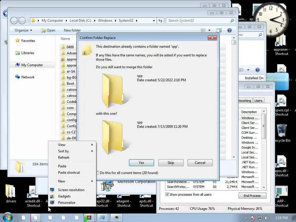Expand the arrow after Windows in breadcrumb
296x222 pixels.
click(x=116, y=21)
